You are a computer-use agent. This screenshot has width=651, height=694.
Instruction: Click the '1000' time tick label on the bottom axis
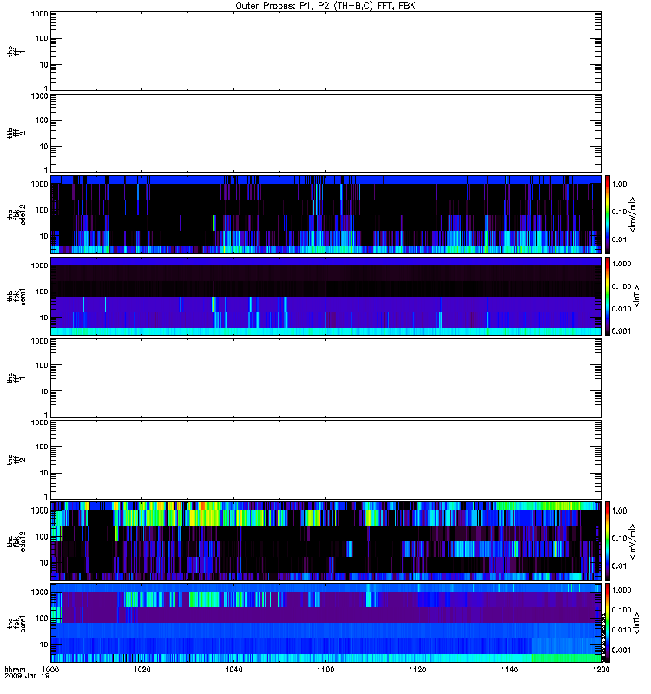click(49, 670)
